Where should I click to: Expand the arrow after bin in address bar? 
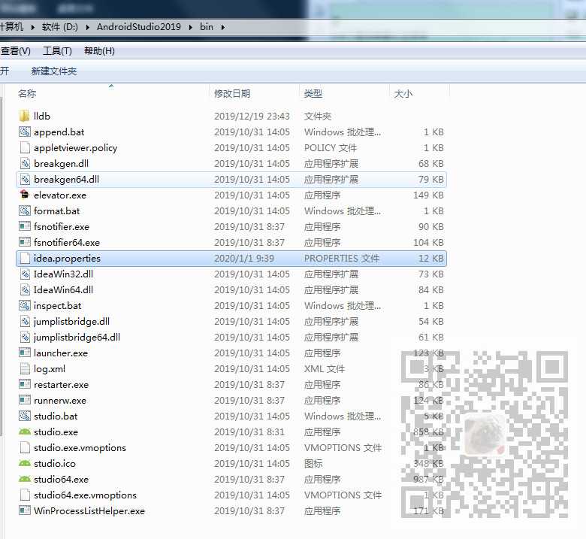(x=222, y=27)
